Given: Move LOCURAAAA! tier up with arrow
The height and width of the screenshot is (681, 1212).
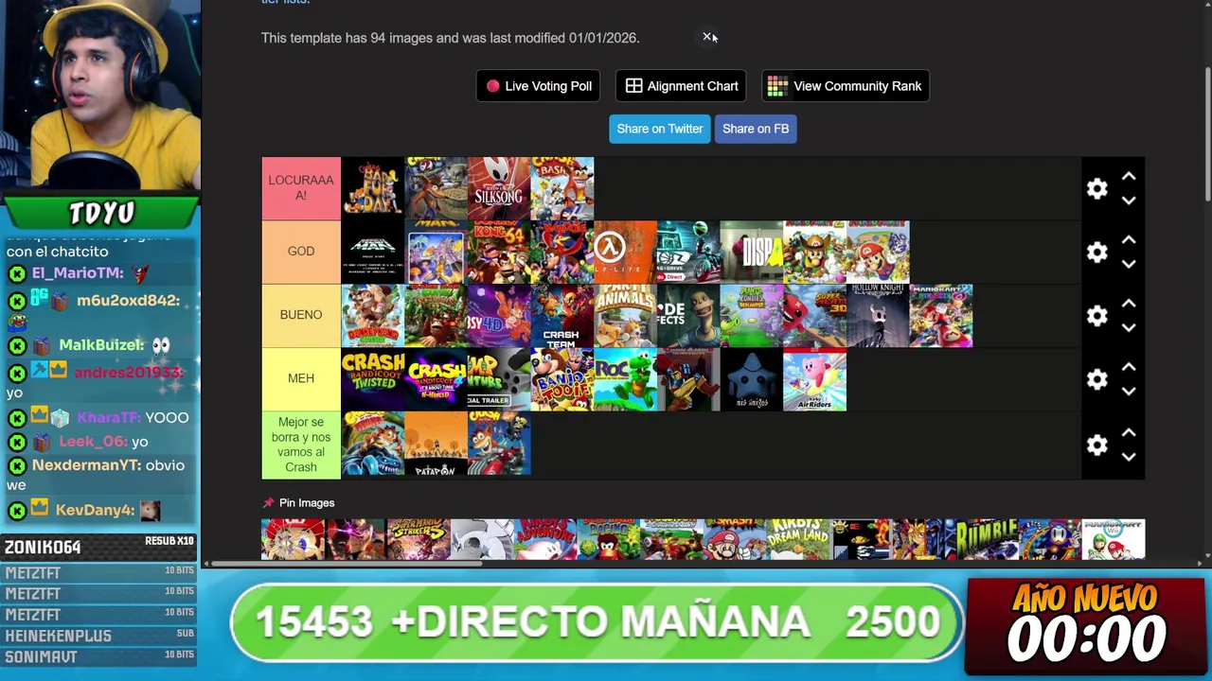Looking at the screenshot, I should tap(1129, 177).
